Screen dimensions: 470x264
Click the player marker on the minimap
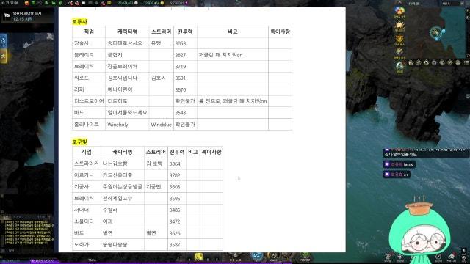(x=435, y=32)
